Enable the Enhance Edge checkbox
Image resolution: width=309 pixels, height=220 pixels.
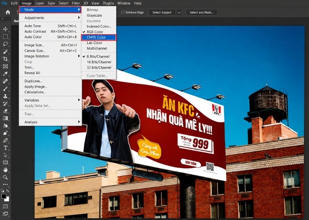[123, 12]
